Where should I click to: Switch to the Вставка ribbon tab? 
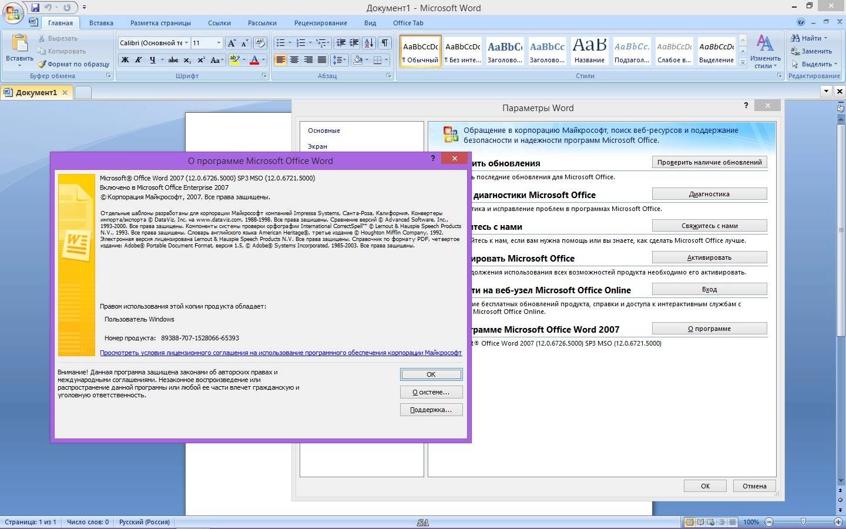101,23
